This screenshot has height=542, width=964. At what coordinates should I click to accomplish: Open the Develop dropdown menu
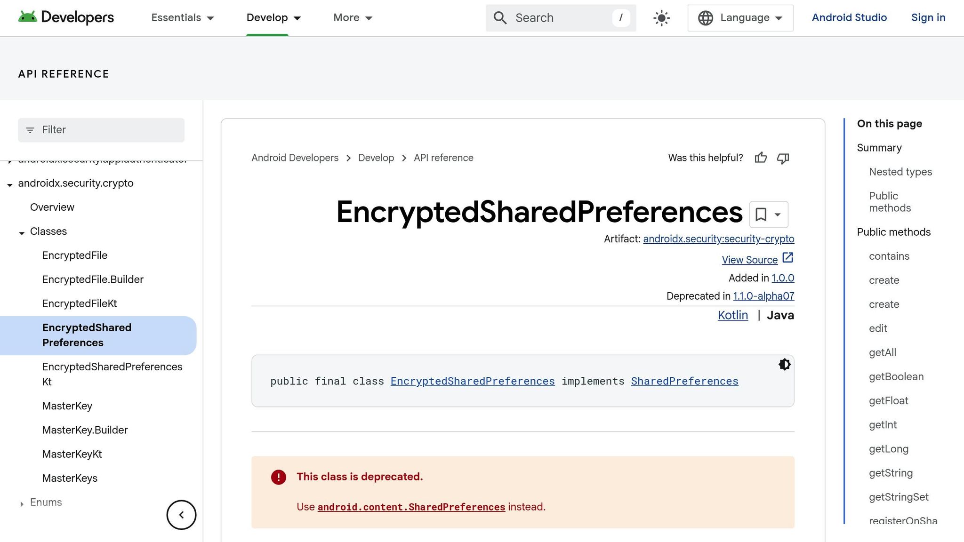point(273,18)
